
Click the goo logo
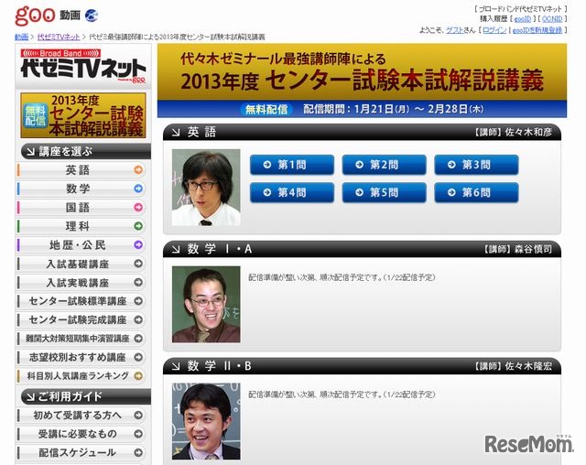pos(35,16)
